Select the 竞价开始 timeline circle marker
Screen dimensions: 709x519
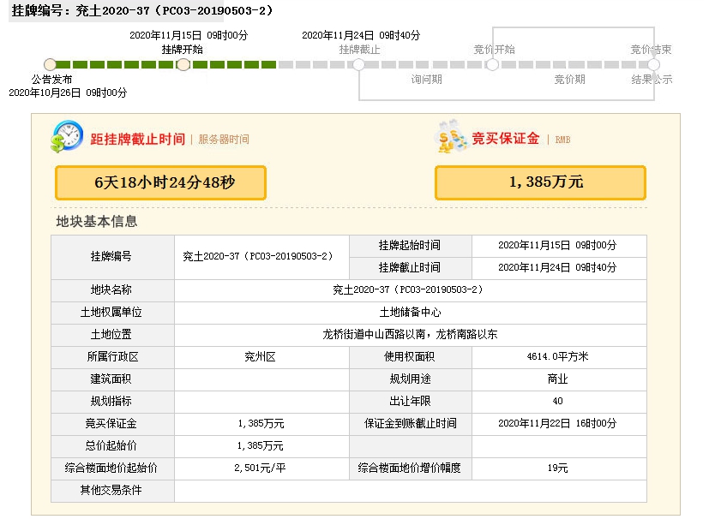(492, 64)
